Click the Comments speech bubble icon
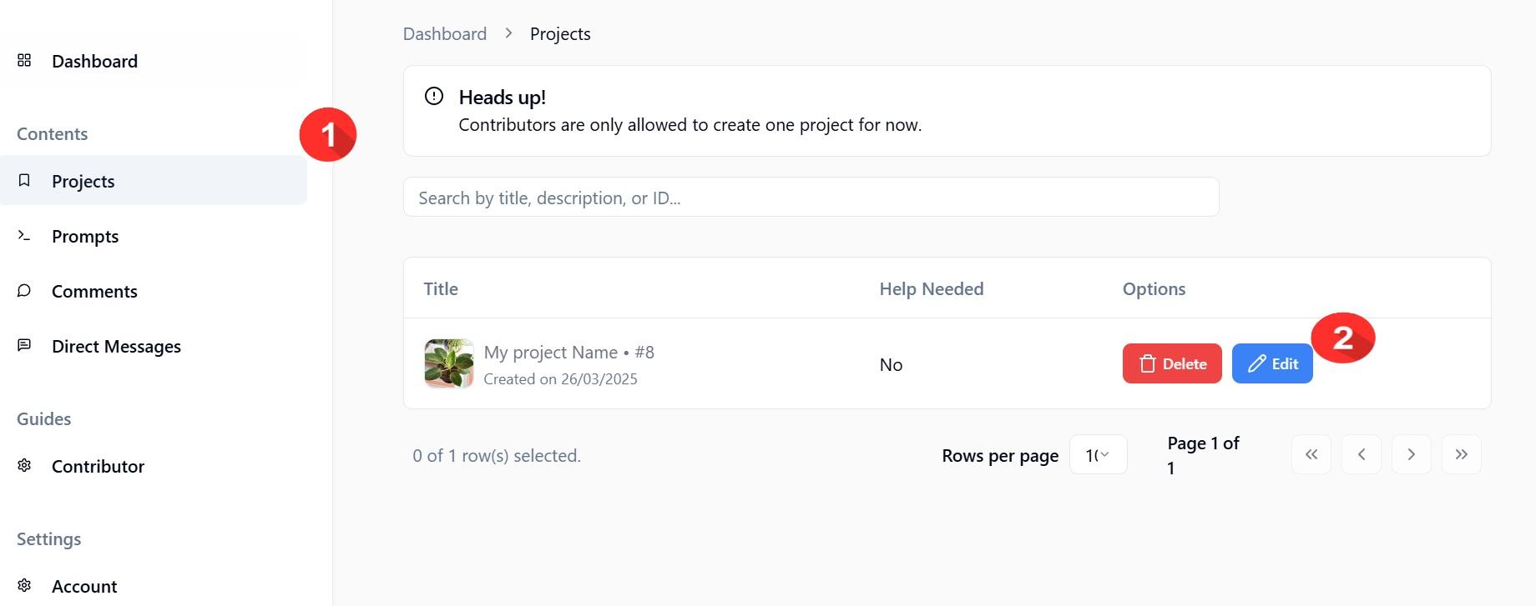Image resolution: width=1536 pixels, height=606 pixels. [x=24, y=290]
